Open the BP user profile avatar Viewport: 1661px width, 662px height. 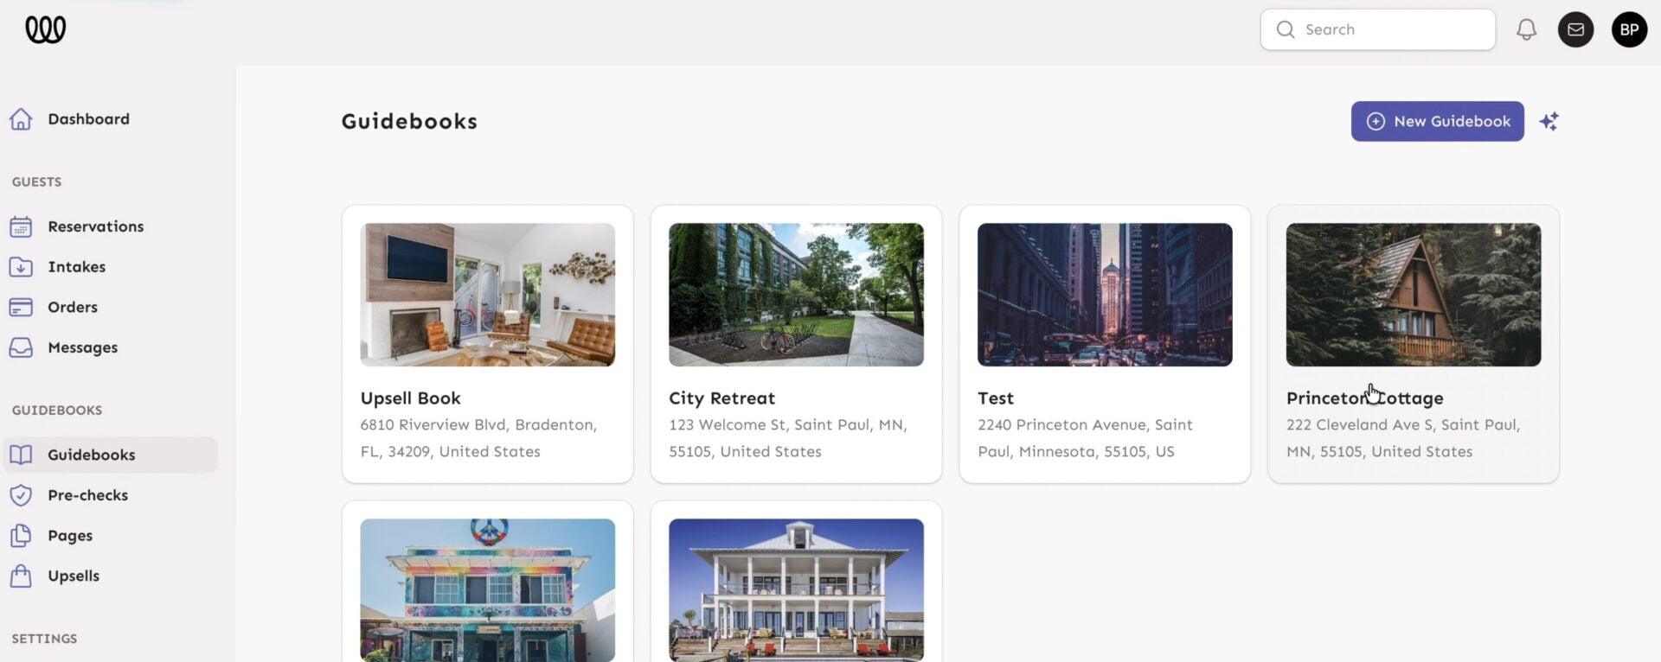pos(1629,29)
